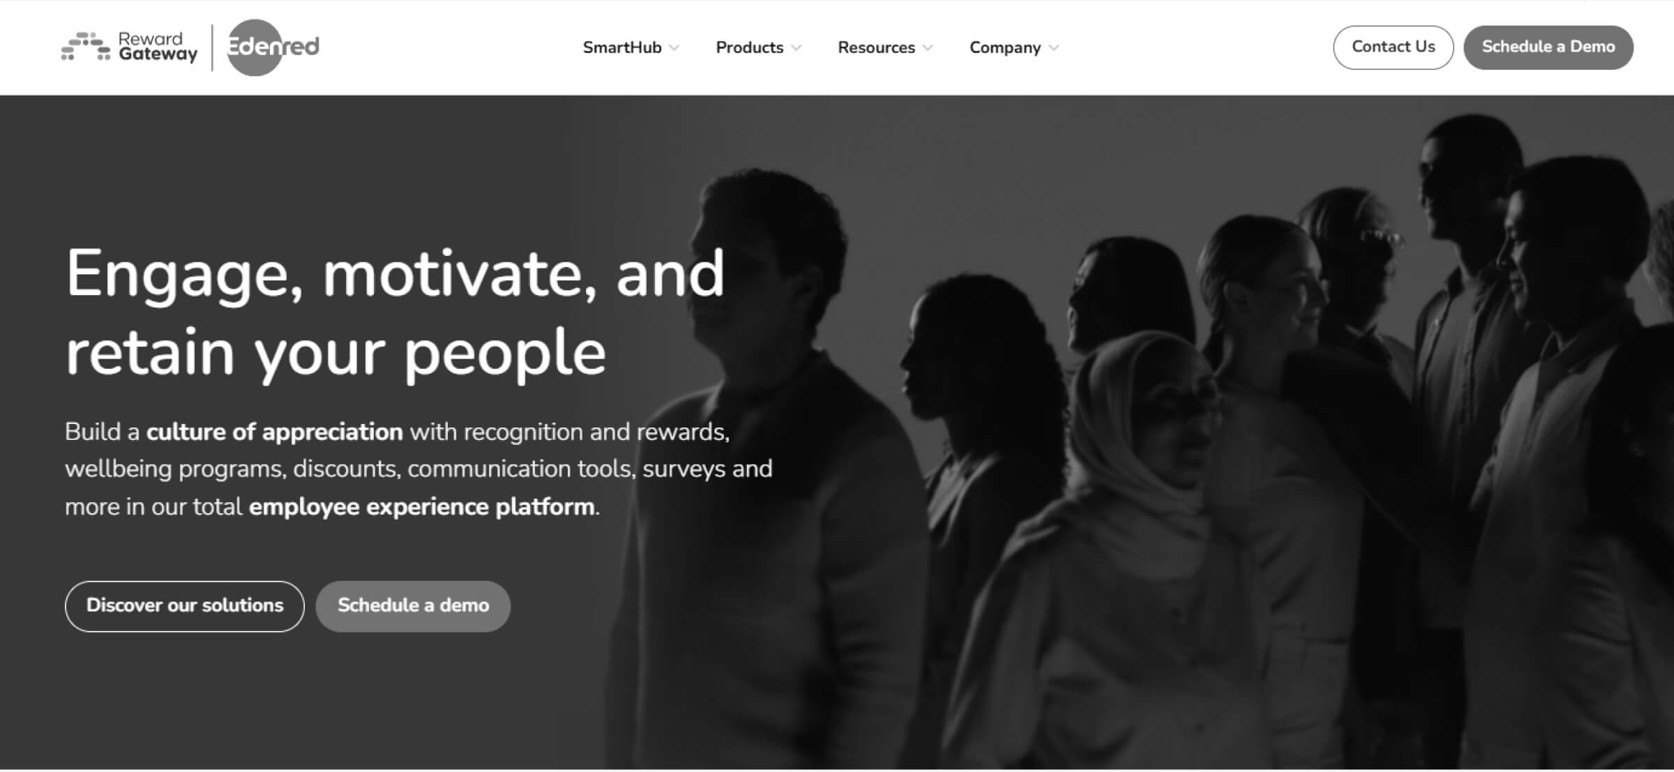The image size is (1674, 772).
Task: Open the Resources menu item
Action: pos(876,47)
